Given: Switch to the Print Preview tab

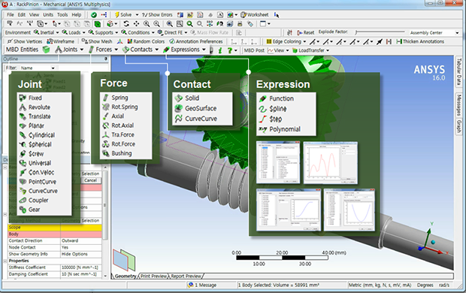Looking at the screenshot, I should [x=153, y=276].
